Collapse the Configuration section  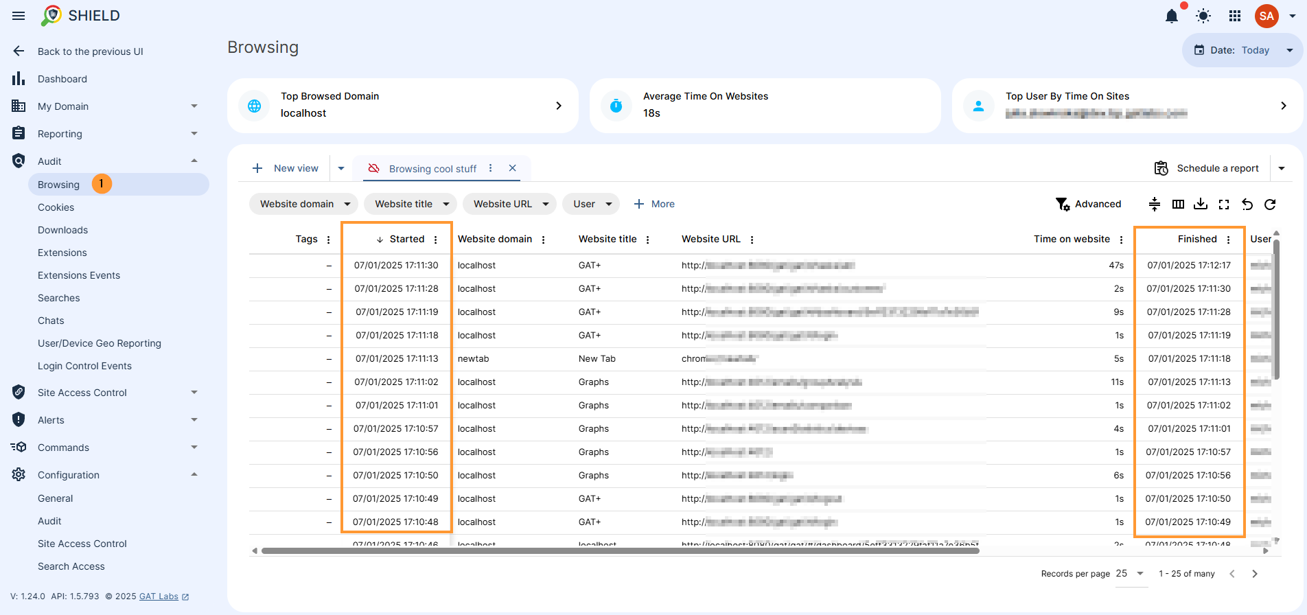click(x=194, y=475)
